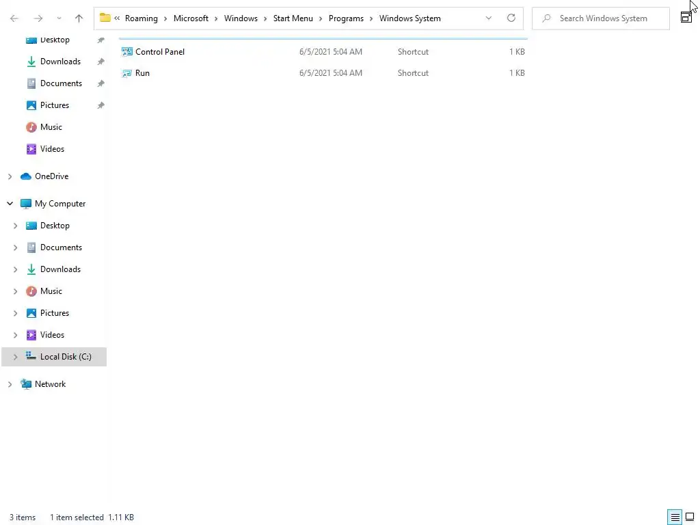
Task: Expand the Network tree node
Action: [10, 384]
